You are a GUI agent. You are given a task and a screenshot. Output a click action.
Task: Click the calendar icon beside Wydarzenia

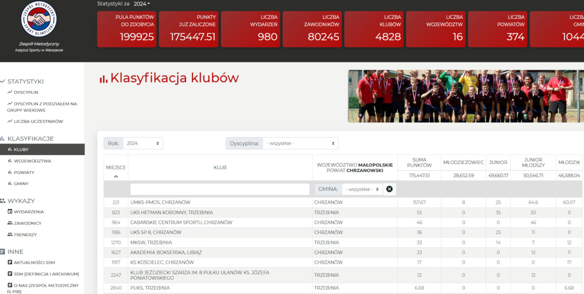pos(10,212)
